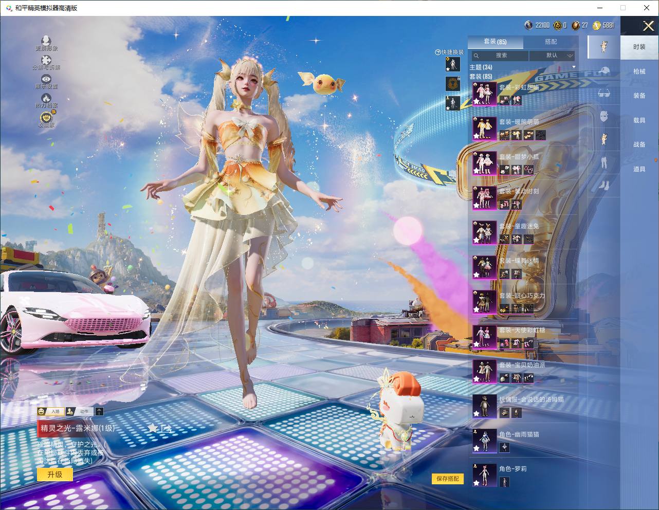Select the glasses category icon
The width and height of the screenshot is (659, 510).
(604, 94)
